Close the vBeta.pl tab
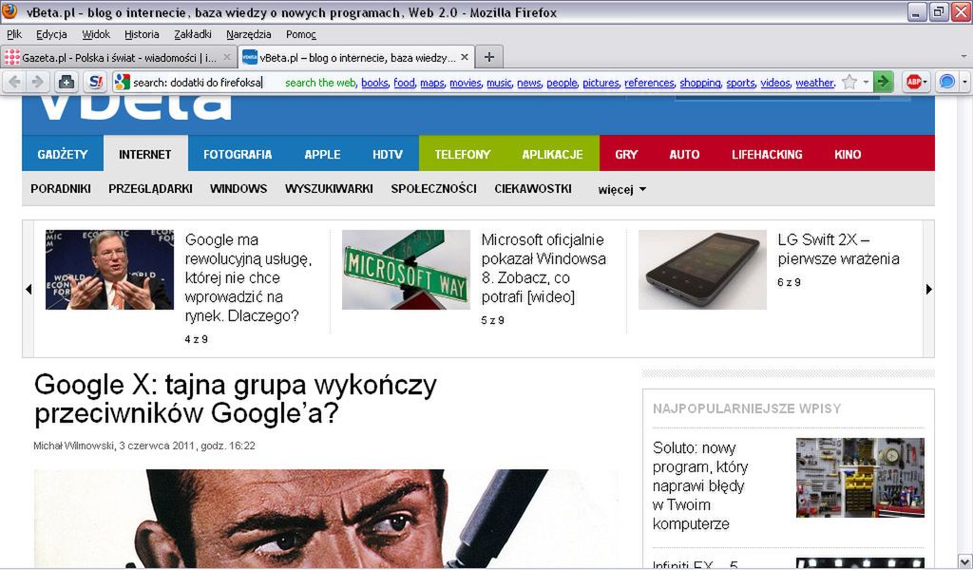973x570 pixels. tap(464, 57)
